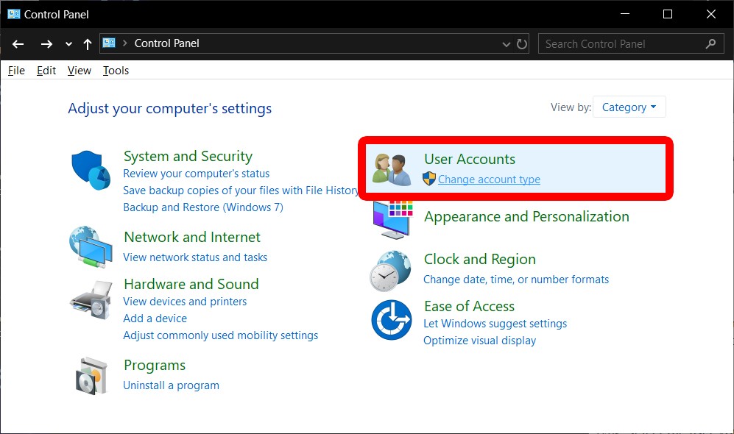Open the Tools menu
Viewport: 734px width, 434px height.
tap(115, 70)
